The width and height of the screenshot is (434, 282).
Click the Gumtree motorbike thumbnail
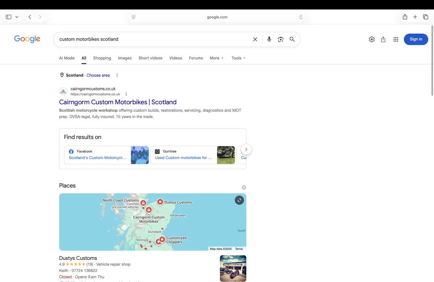pos(226,155)
